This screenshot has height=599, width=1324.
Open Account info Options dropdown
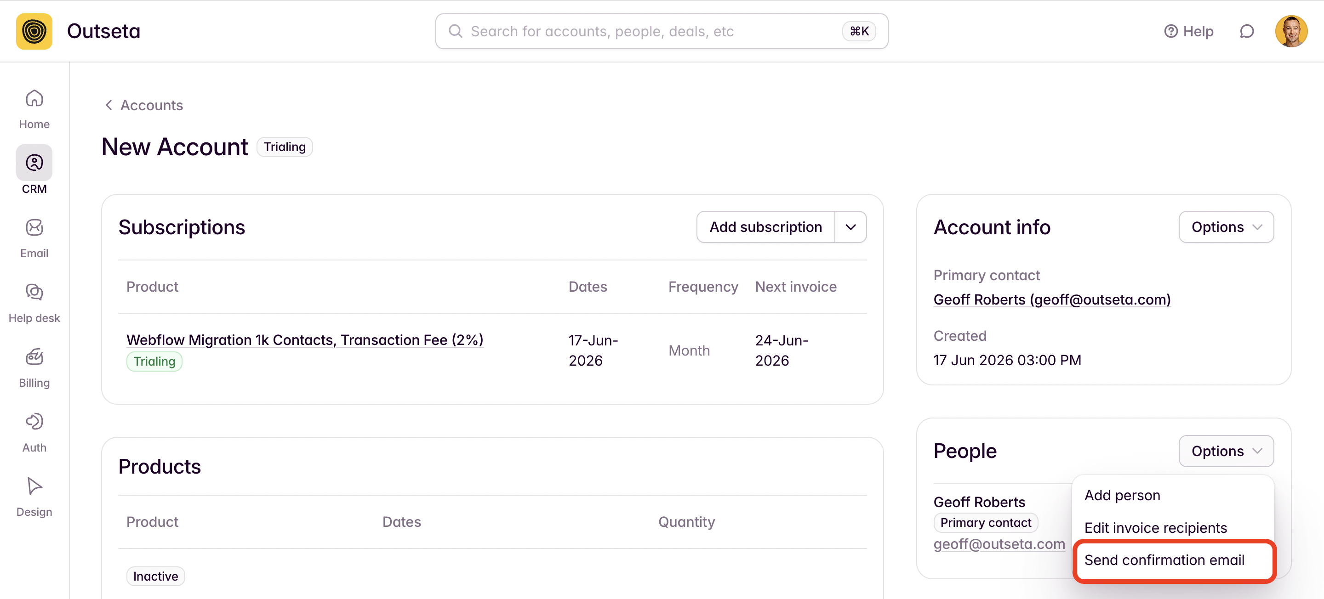pyautogui.click(x=1226, y=227)
